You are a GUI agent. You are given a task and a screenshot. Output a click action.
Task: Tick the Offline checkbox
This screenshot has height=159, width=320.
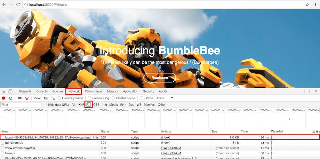(x=141, y=98)
